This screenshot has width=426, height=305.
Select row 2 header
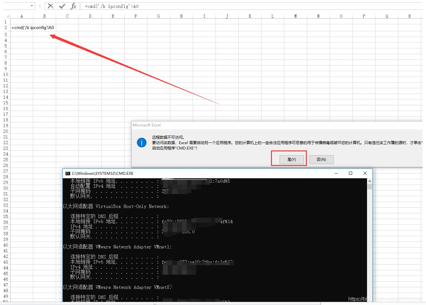tap(5, 27)
